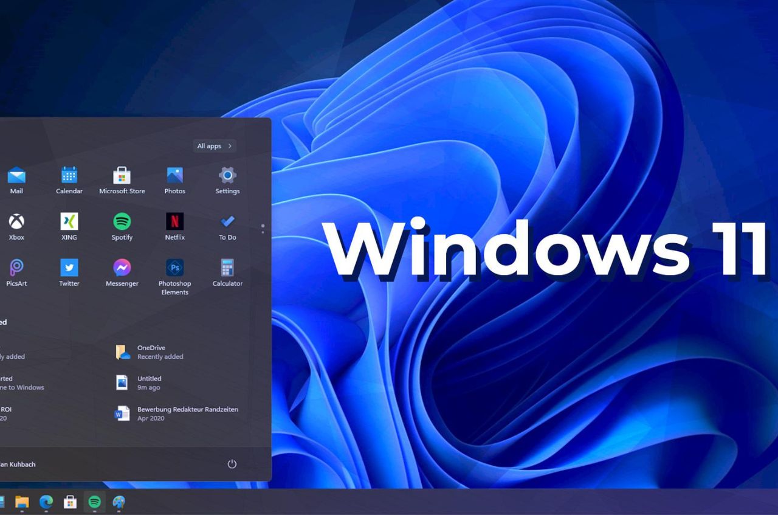Screen dimensions: 778x515
Task: Show the All apps list
Action: [215, 146]
